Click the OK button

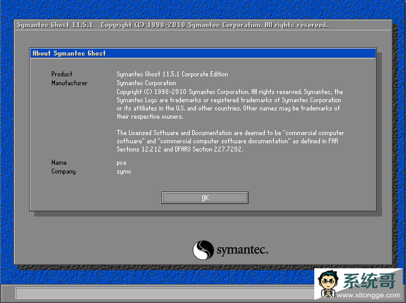coord(204,198)
